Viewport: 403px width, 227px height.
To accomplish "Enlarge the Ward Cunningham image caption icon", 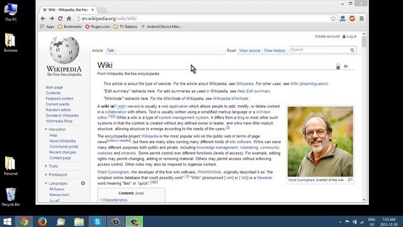I will 350,180.
